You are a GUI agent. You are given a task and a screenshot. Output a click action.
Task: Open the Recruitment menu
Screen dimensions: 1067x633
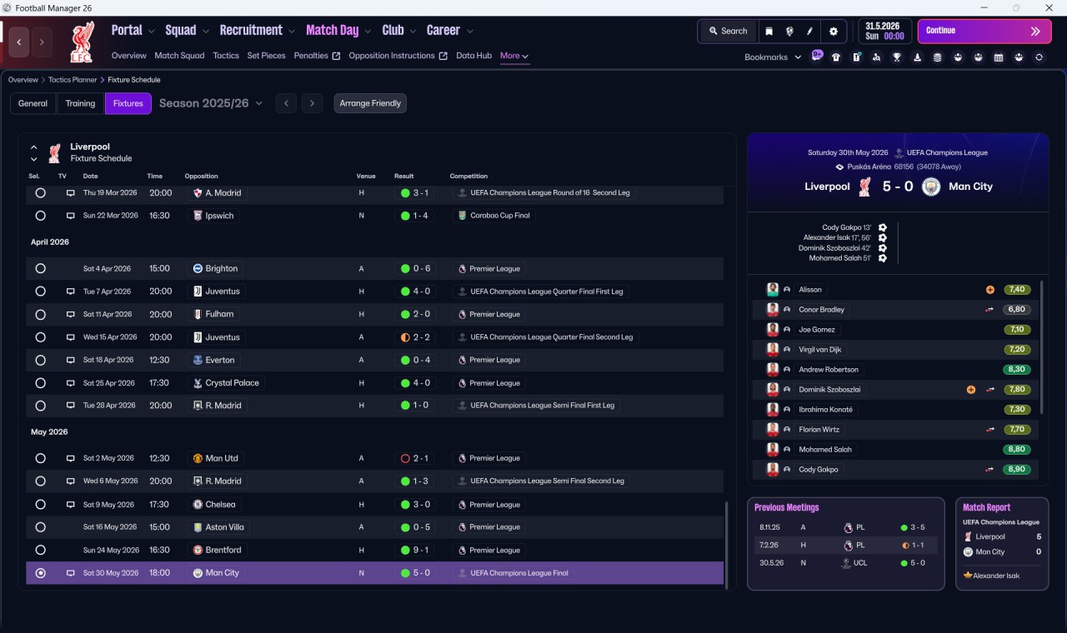(x=257, y=30)
